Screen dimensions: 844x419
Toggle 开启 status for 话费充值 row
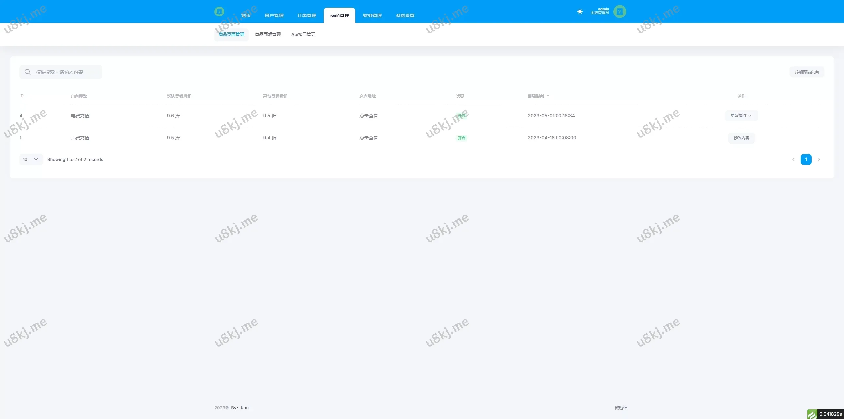tap(461, 138)
